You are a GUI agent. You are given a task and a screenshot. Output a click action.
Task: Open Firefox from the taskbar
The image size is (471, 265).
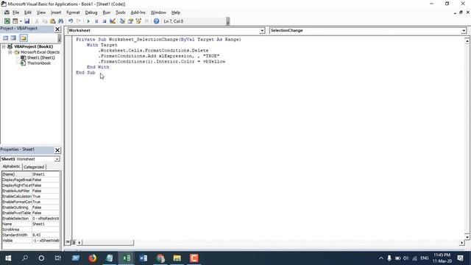pos(93,258)
